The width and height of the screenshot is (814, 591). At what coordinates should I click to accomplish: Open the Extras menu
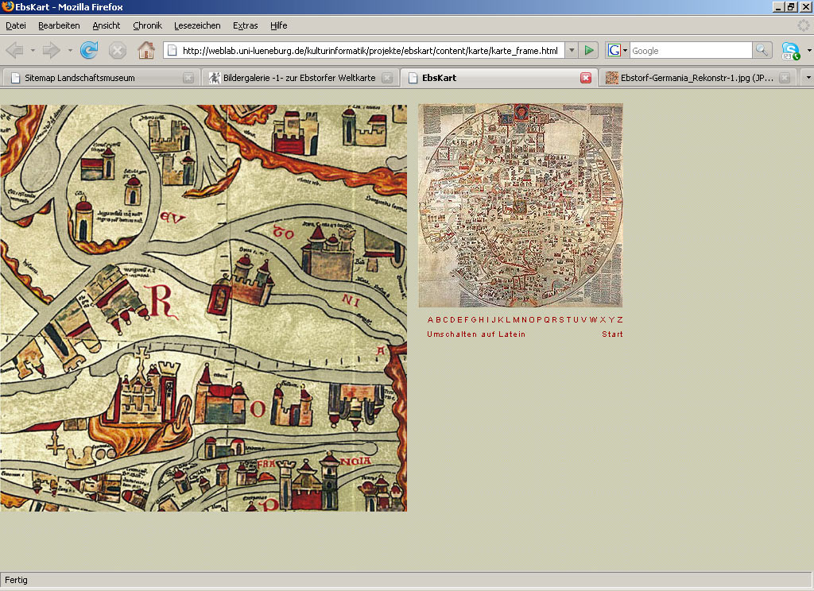[x=245, y=25]
